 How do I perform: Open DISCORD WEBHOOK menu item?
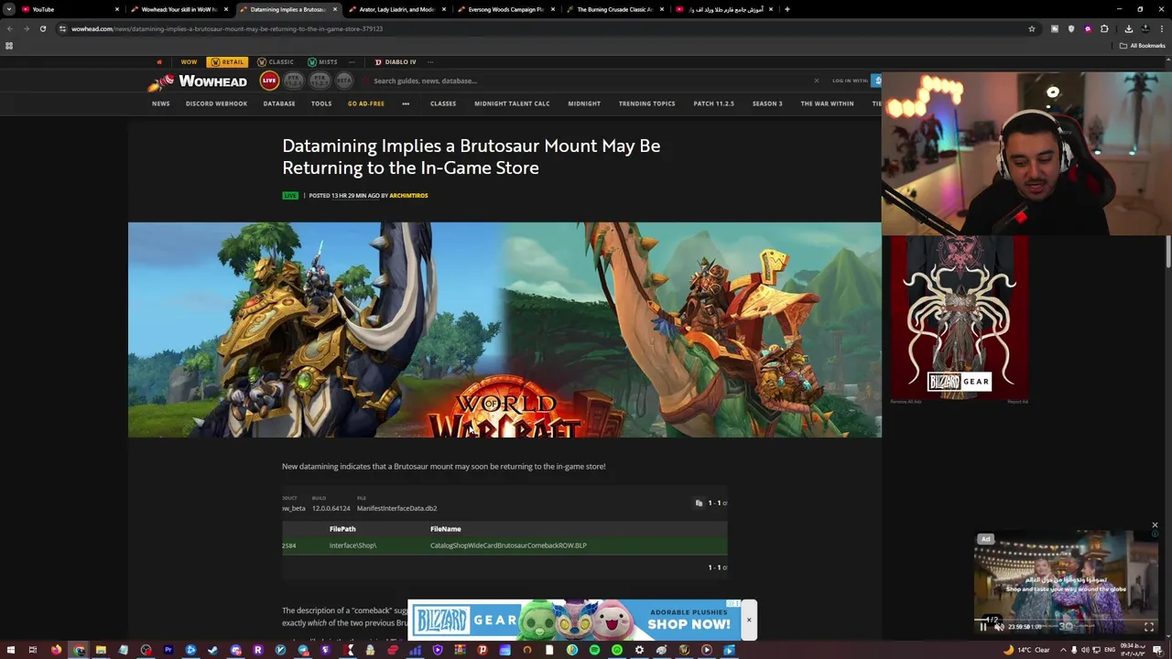[x=216, y=103]
